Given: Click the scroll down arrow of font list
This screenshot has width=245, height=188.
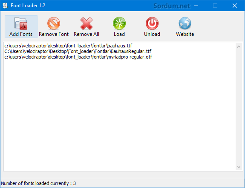Looking at the screenshot, I should [x=239, y=167].
